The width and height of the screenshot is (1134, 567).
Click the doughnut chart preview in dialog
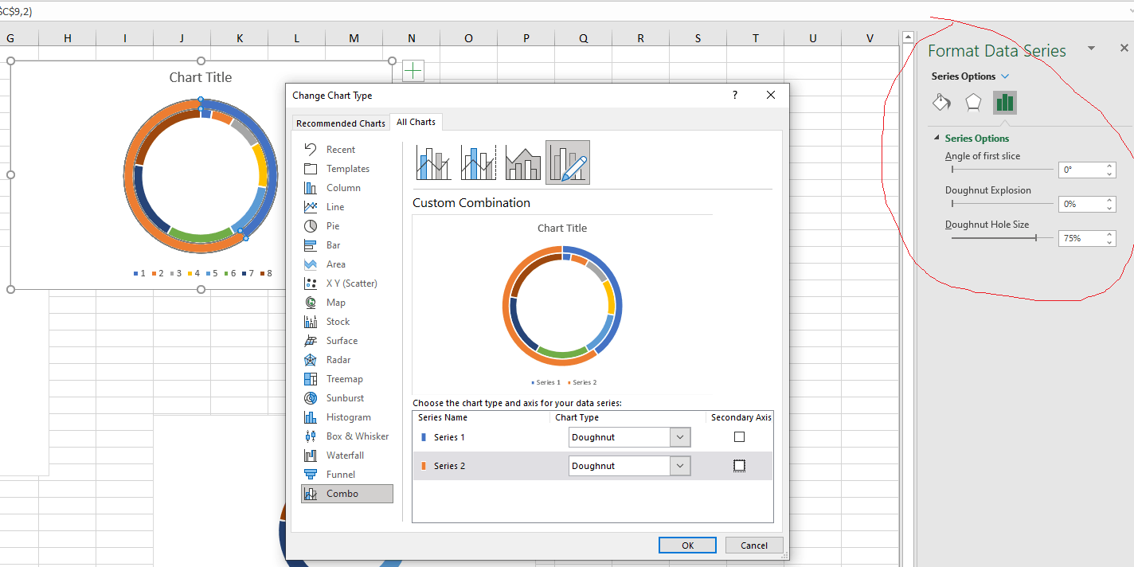[562, 306]
